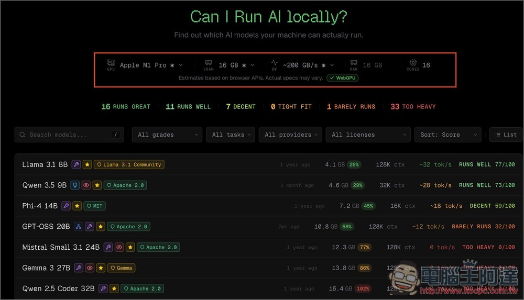This screenshot has width=524, height=300.
Task: Switch to List view
Action: click(506, 135)
